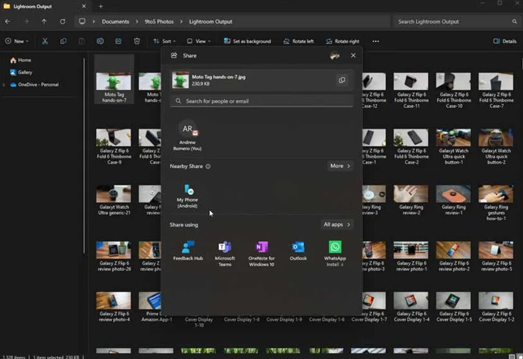Click the Rename icon in toolbar
This screenshot has width=523, height=359.
coord(100,41)
